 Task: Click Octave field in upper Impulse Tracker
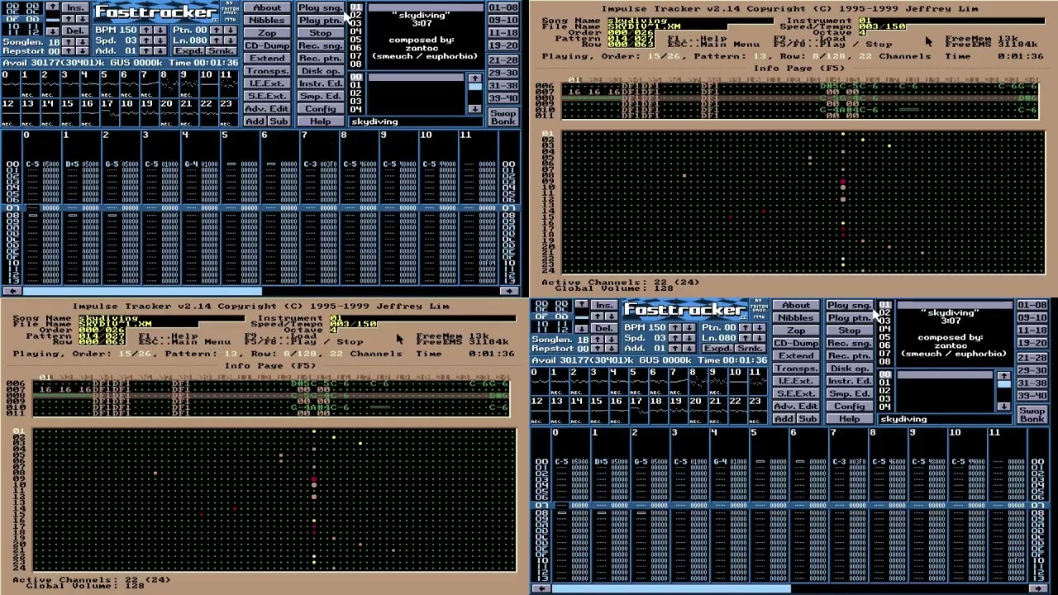coord(862,32)
